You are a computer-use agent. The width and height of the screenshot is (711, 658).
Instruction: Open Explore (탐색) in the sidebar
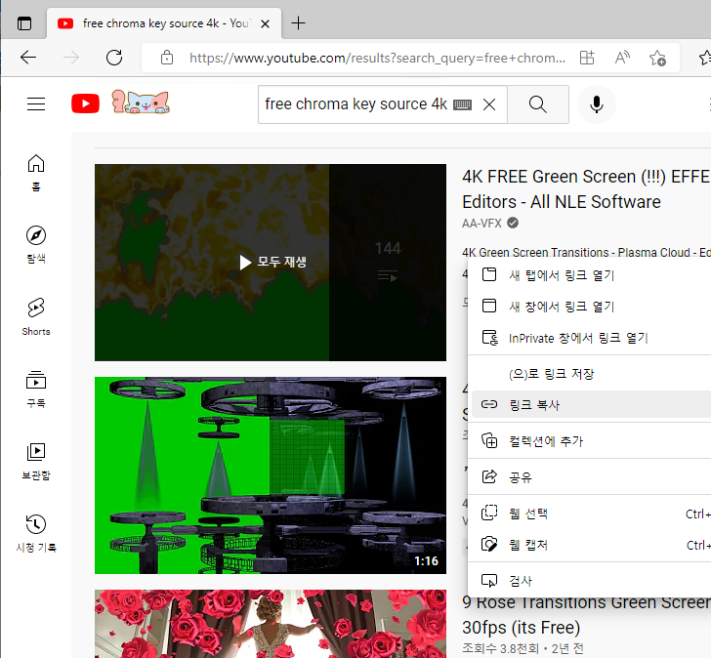pos(36,245)
